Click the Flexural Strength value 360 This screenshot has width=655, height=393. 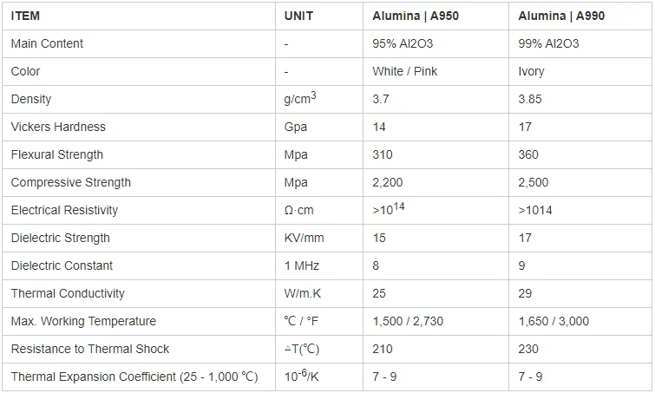(528, 154)
